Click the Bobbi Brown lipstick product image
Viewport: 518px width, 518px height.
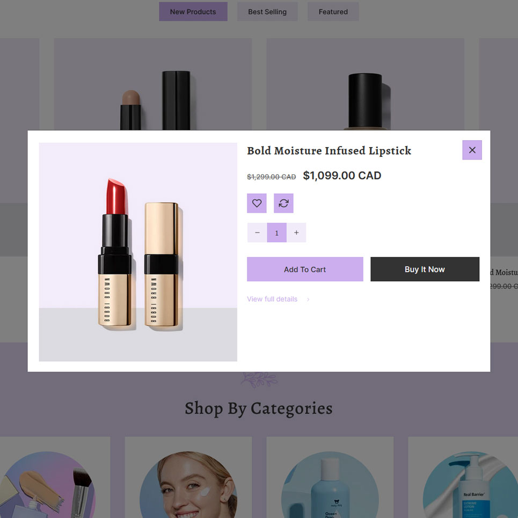[x=138, y=252]
